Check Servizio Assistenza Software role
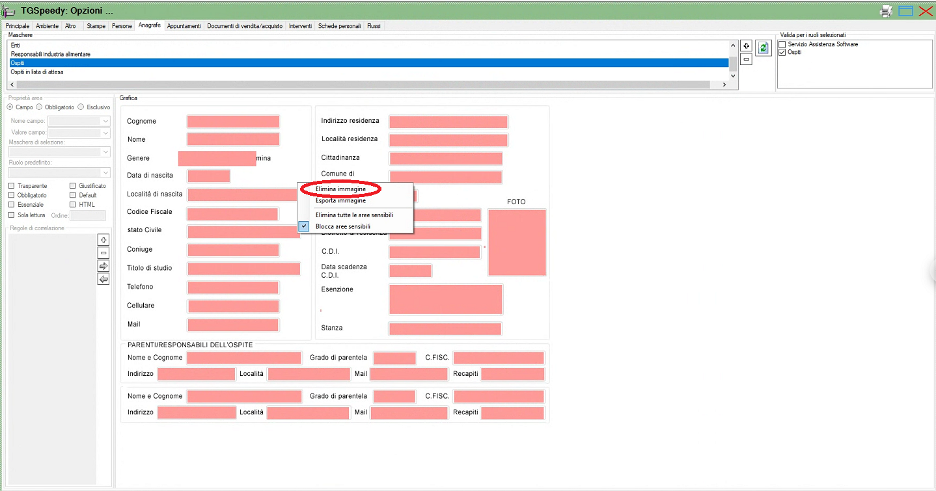 [782, 44]
